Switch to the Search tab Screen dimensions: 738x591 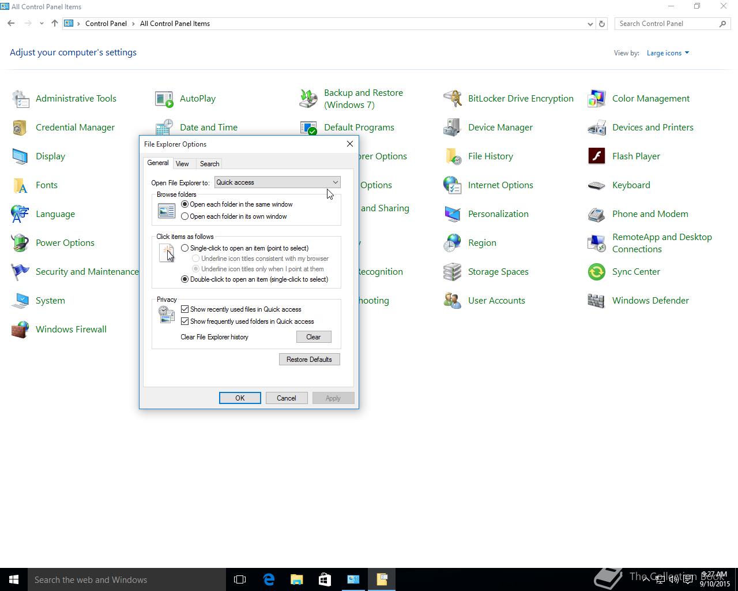(x=209, y=164)
